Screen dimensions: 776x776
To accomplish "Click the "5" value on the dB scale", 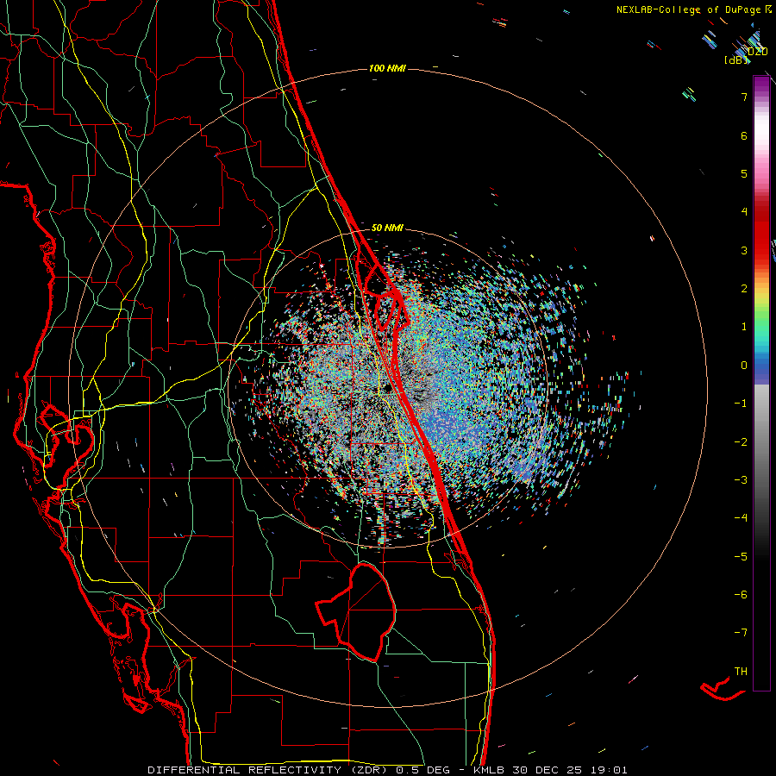I will (744, 173).
